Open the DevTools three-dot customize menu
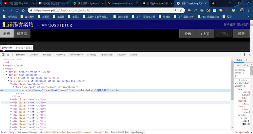Screen dimensions: 253x134 coord(244,55)
